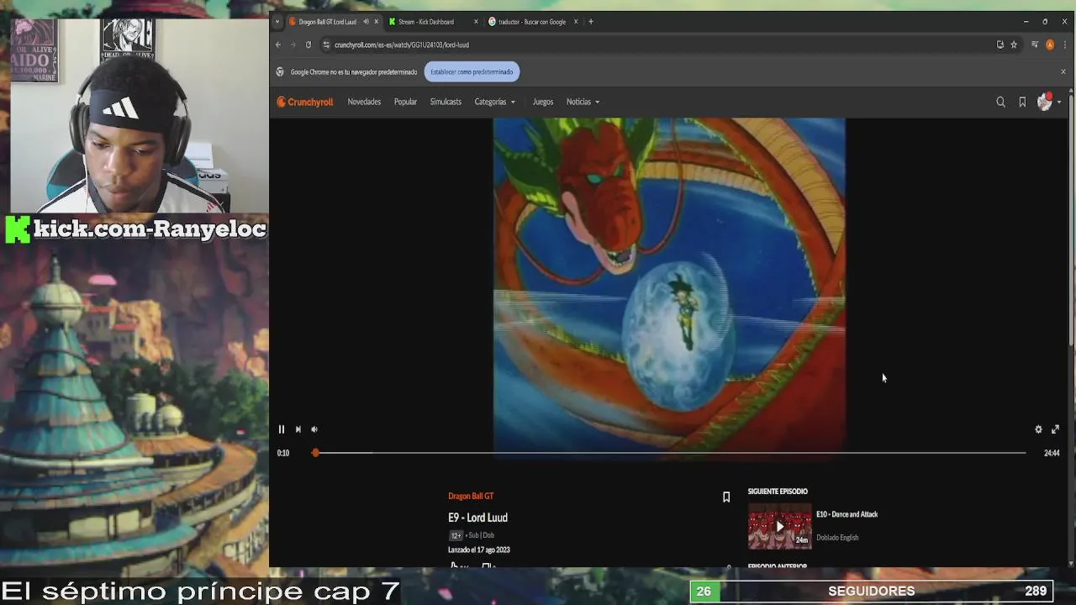Open the profile avatar menu
Viewport: 1076px width, 605px height.
click(x=1048, y=102)
